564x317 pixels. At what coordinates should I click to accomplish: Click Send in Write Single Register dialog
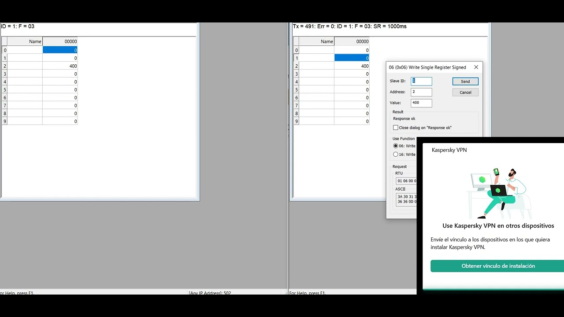[x=465, y=81]
